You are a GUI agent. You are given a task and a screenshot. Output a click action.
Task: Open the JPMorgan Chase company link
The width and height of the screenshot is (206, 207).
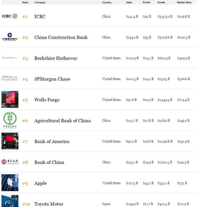52,79
